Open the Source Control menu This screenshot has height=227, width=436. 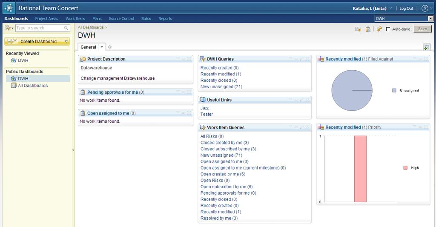point(121,19)
